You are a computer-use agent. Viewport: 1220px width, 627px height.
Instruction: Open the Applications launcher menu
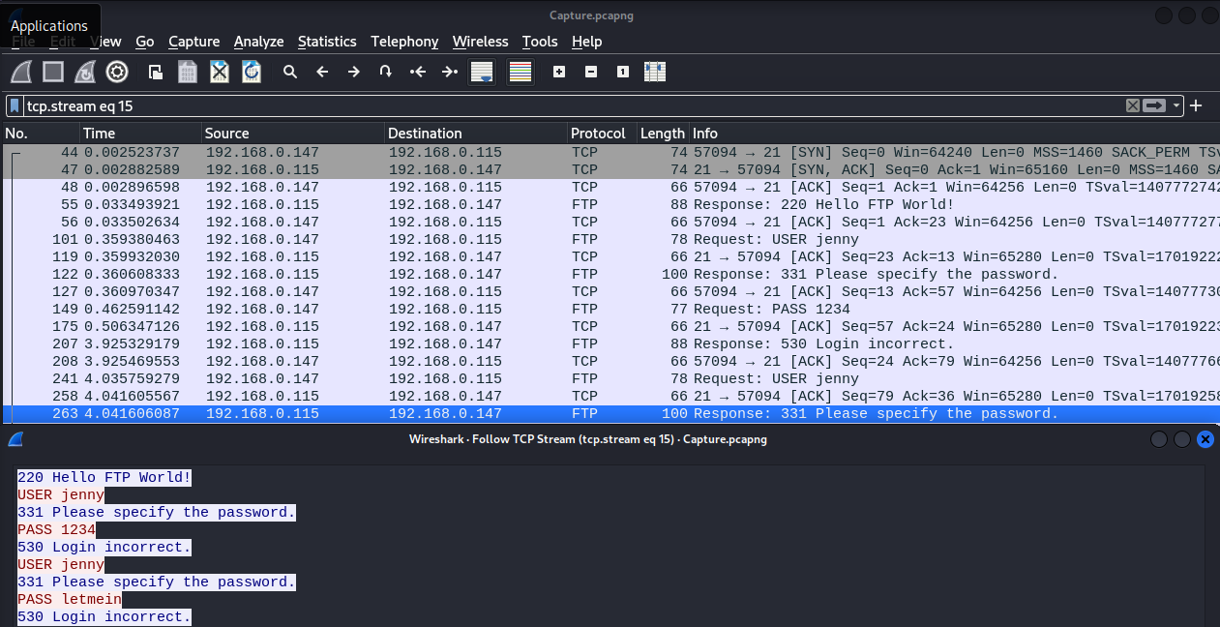[49, 26]
